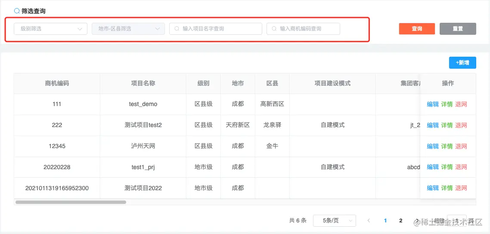The width and height of the screenshot is (490, 234).
Task: Click cell 12345 in 商机编码 column
Action: click(57, 146)
